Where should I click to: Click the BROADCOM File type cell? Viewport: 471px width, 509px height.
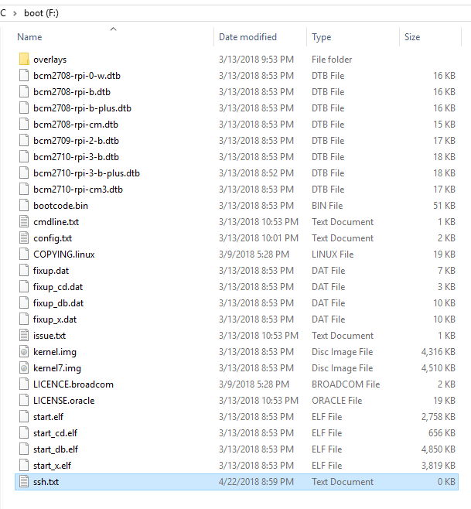pyautogui.click(x=346, y=384)
